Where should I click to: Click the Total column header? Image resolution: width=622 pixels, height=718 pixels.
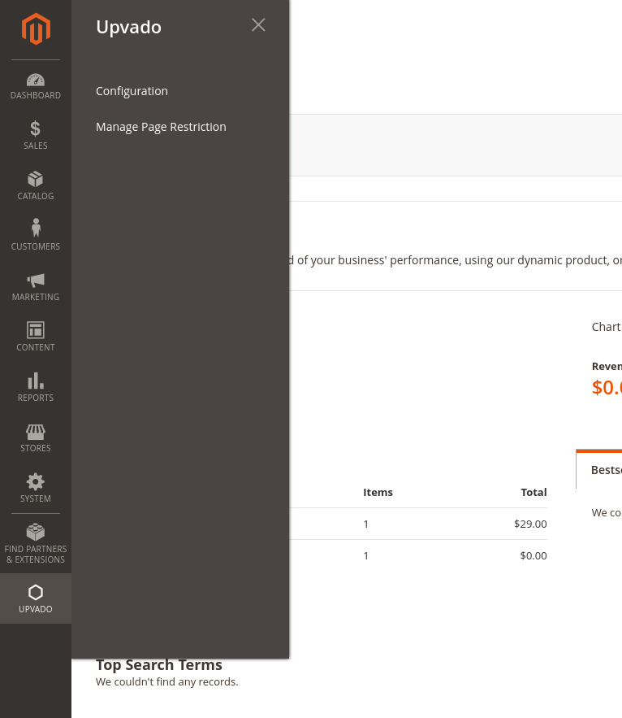coord(533,492)
